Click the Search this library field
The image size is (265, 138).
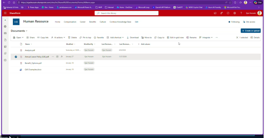pyautogui.click(x=127, y=13)
